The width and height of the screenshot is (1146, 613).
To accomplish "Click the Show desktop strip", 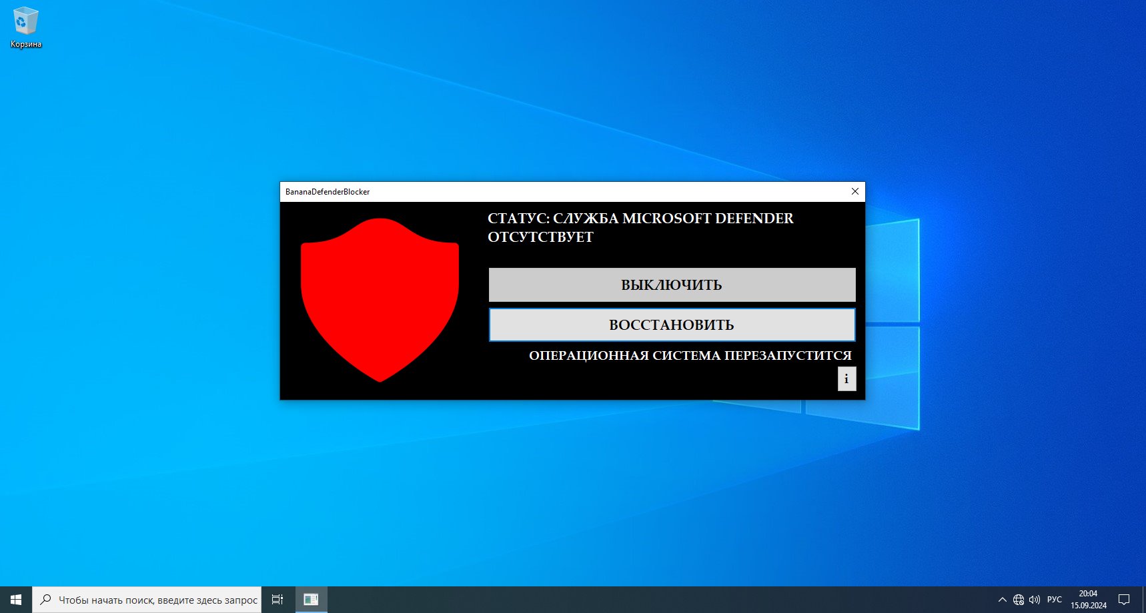I will tap(1143, 600).
